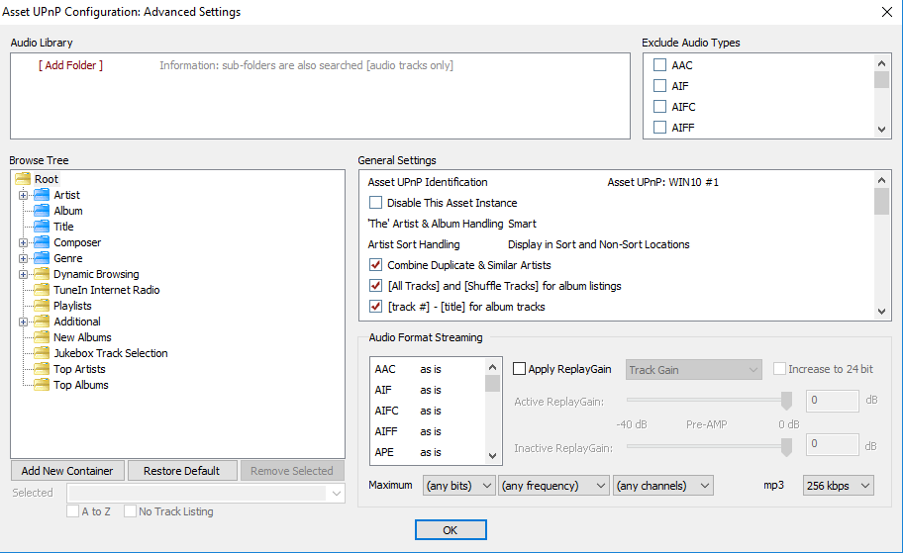Select the Playlists folder icon
This screenshot has height=553, width=903.
tap(42, 306)
